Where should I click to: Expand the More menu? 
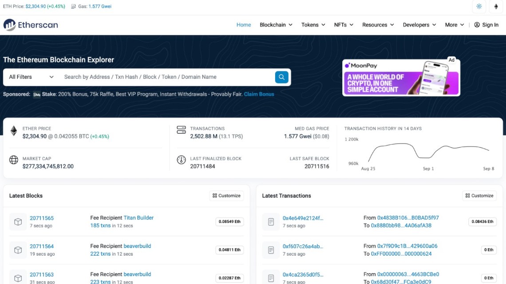455,25
